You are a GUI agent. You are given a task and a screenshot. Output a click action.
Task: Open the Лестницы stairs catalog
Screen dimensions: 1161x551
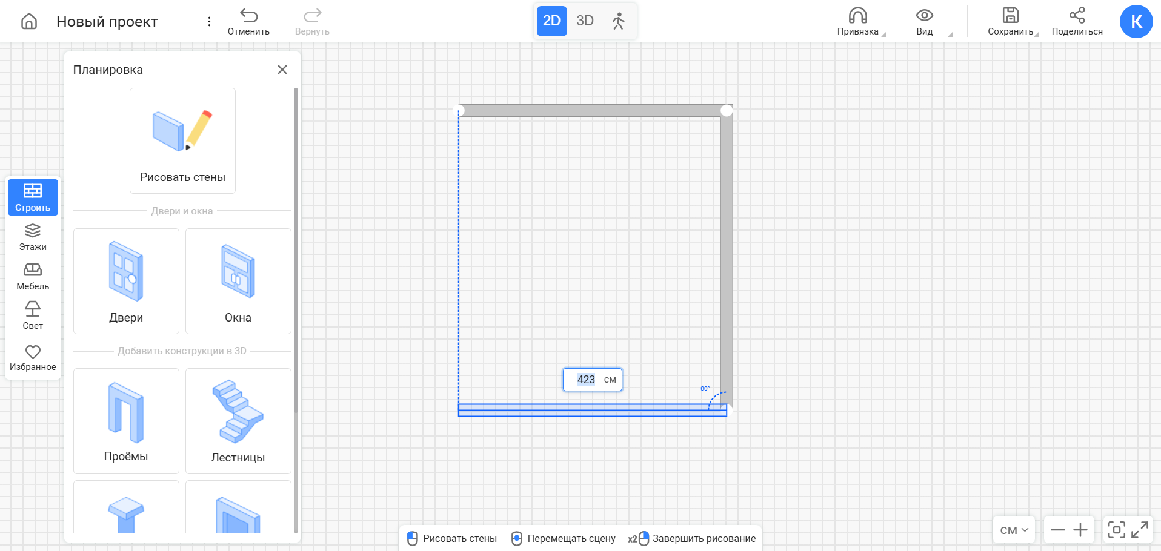pyautogui.click(x=238, y=421)
